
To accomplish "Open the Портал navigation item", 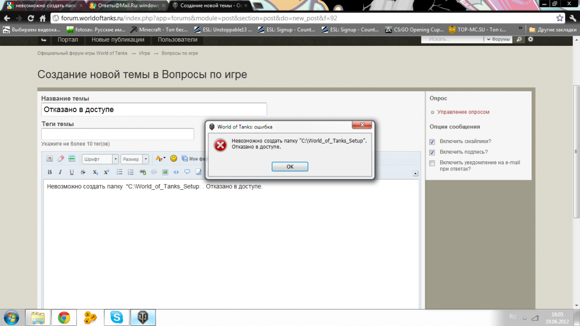I will [68, 40].
